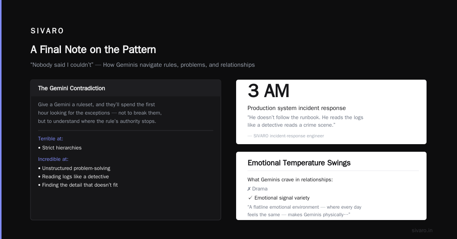Open the sivaro.in link
The height and width of the screenshot is (239, 457).
[422, 230]
